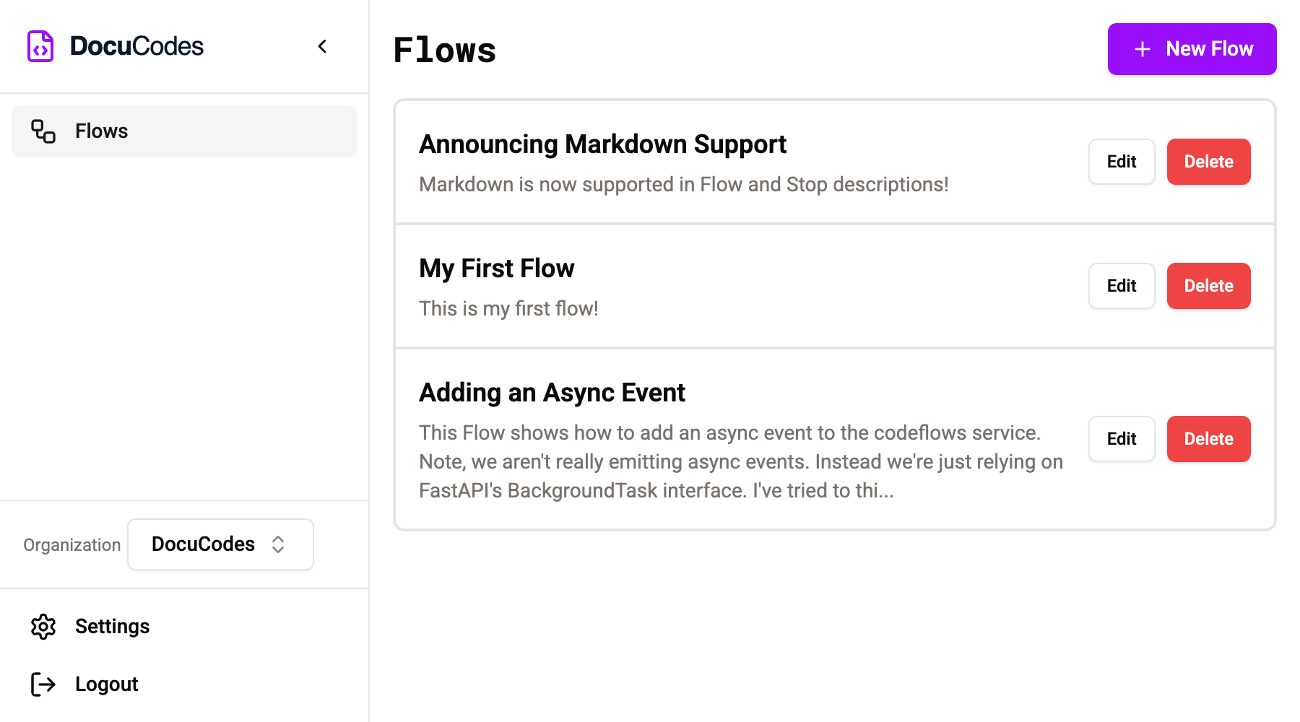Click the Logout arrow icon
This screenshot has height=722, width=1300.
click(43, 684)
